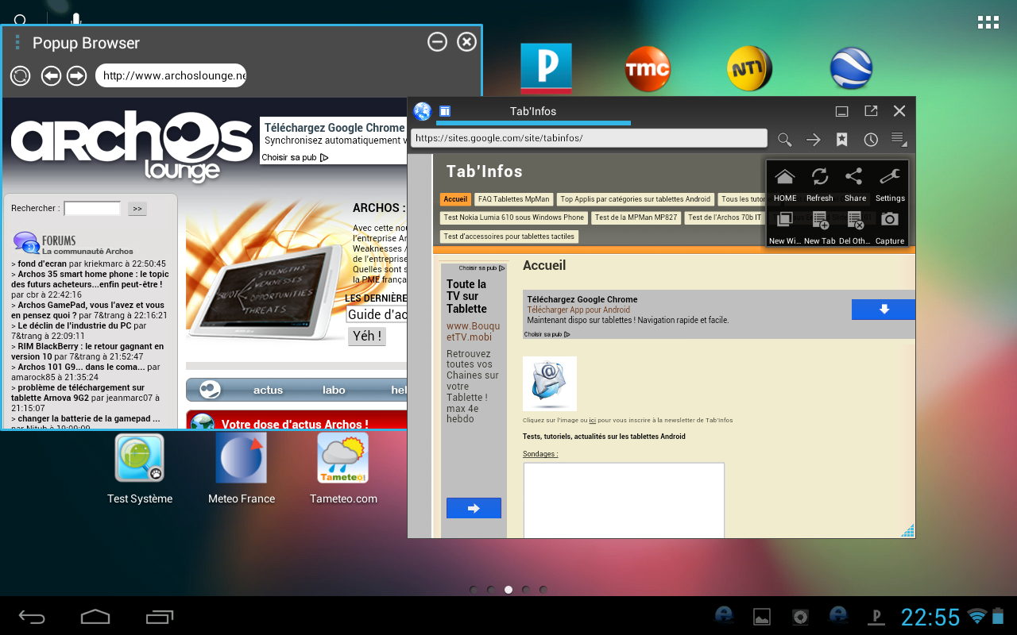Open the TMC channel shortcut
Viewport: 1017px width, 635px height.
click(x=648, y=68)
